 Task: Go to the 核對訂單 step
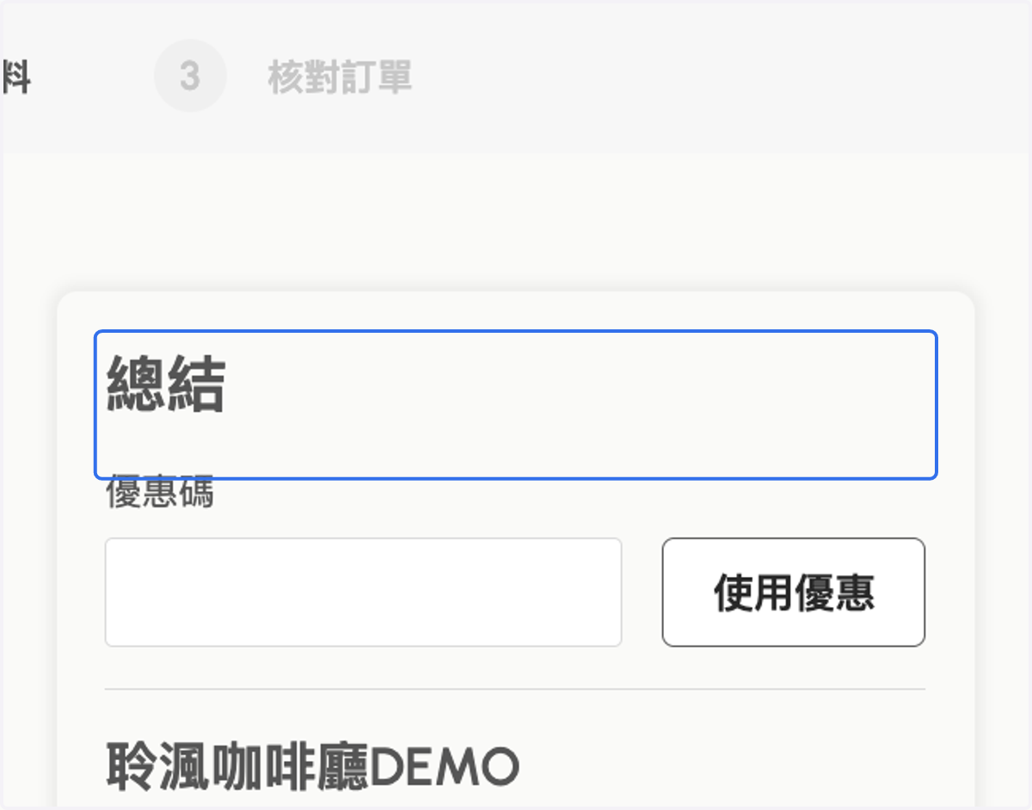(x=340, y=77)
